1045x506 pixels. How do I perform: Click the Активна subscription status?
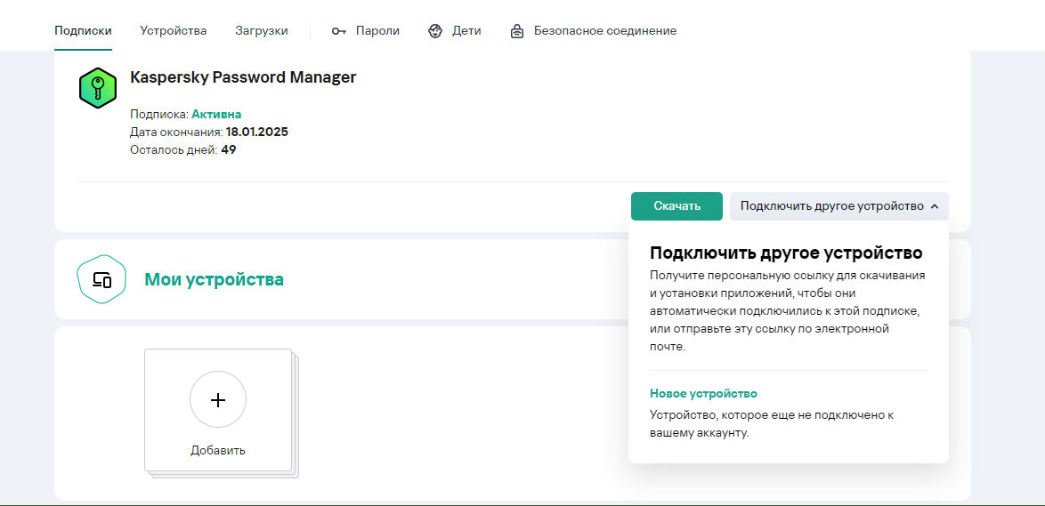[216, 114]
